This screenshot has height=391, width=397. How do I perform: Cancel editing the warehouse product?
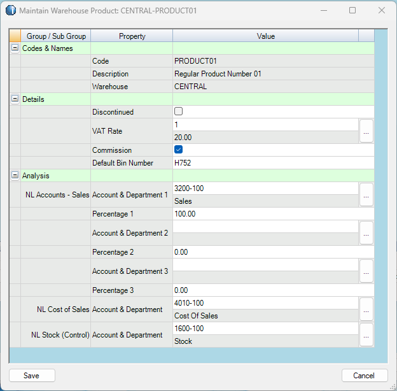365,376
